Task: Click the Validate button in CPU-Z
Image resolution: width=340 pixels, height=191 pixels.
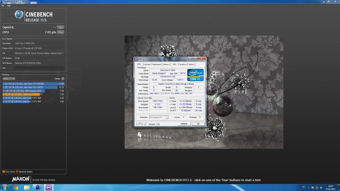Action: point(184,124)
